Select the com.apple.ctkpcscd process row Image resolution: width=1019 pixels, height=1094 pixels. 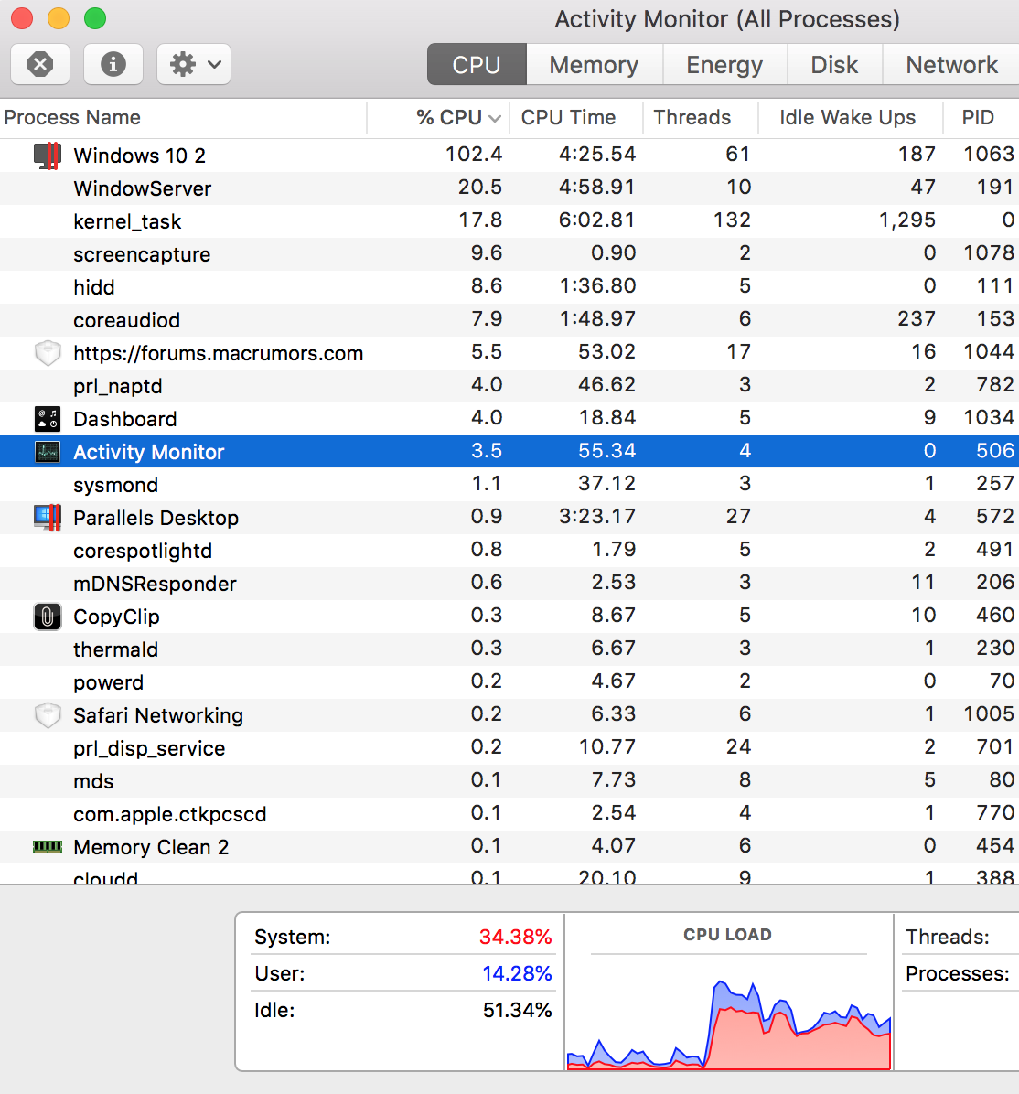[509, 813]
